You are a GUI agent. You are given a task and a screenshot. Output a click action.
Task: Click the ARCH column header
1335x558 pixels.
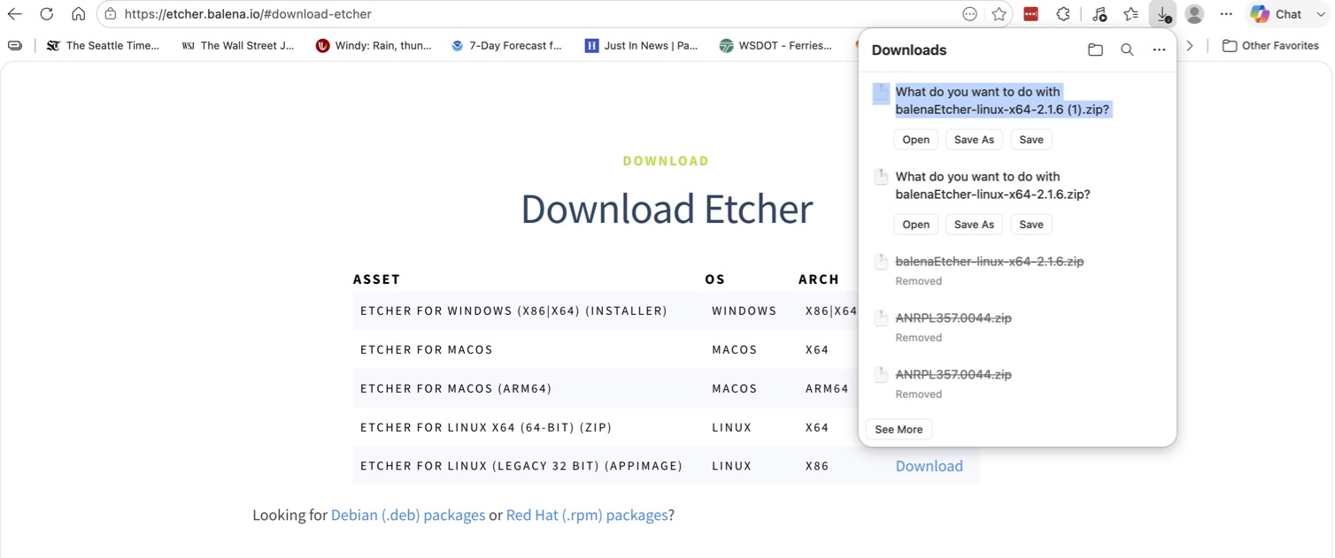[818, 279]
